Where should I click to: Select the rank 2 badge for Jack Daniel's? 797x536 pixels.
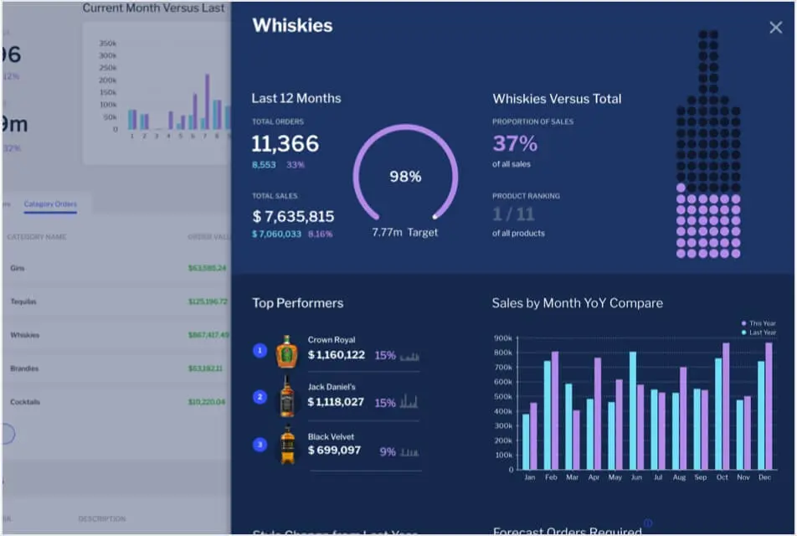click(260, 397)
